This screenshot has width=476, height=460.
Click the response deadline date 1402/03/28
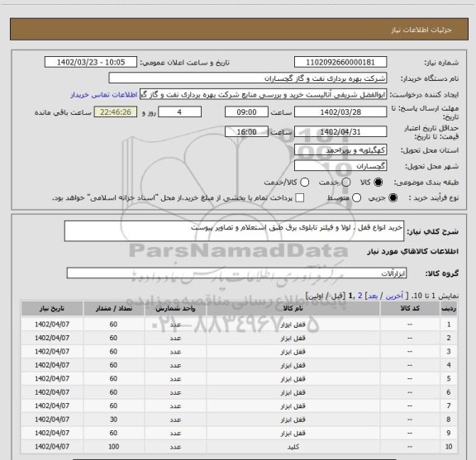tap(340, 112)
